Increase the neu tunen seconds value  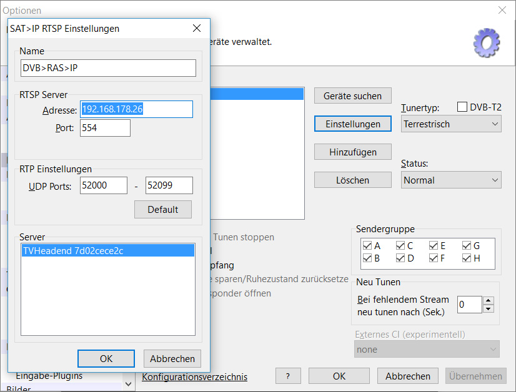point(489,300)
